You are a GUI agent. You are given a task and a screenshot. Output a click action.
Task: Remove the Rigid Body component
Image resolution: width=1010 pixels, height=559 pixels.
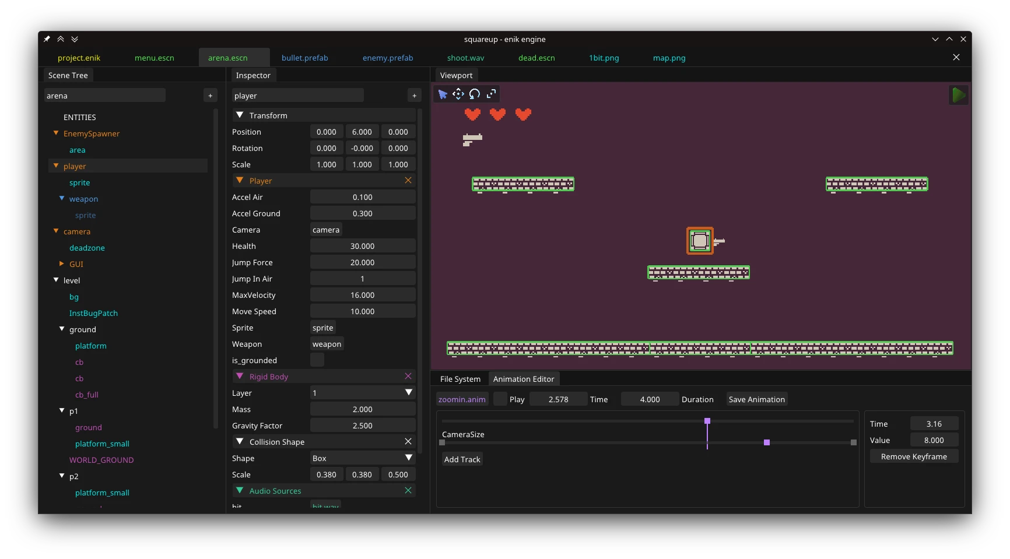(x=408, y=377)
